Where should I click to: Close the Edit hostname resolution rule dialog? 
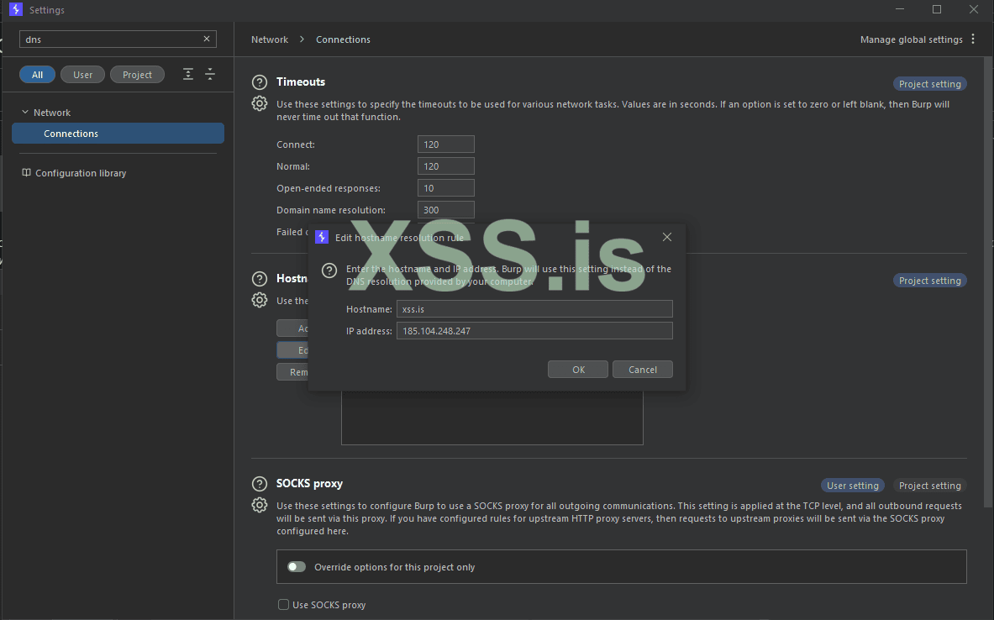pos(667,238)
